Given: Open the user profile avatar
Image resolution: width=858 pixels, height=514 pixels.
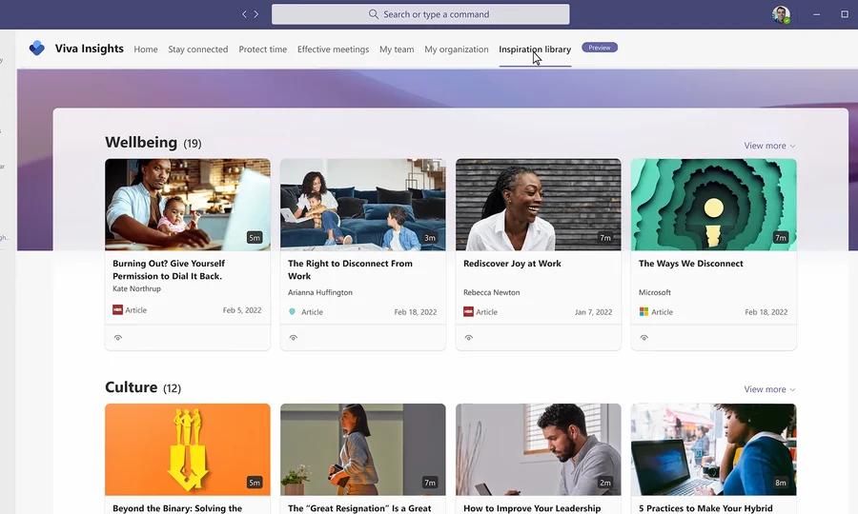Looking at the screenshot, I should (x=781, y=14).
